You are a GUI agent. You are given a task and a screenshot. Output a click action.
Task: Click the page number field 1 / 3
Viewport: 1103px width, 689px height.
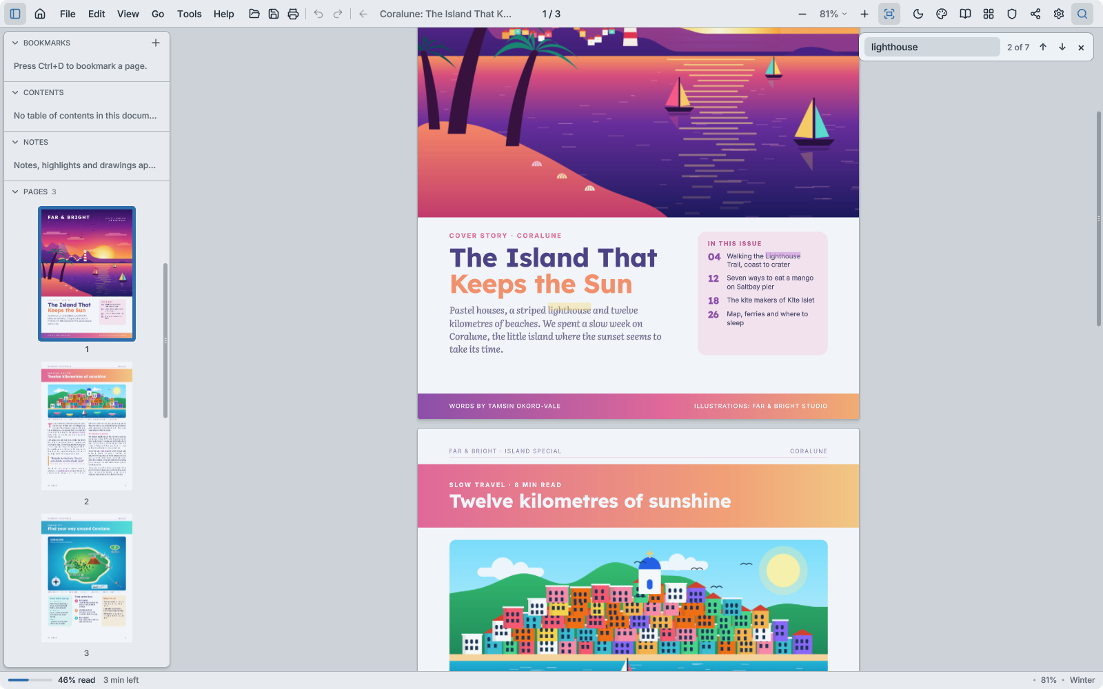[x=551, y=14]
